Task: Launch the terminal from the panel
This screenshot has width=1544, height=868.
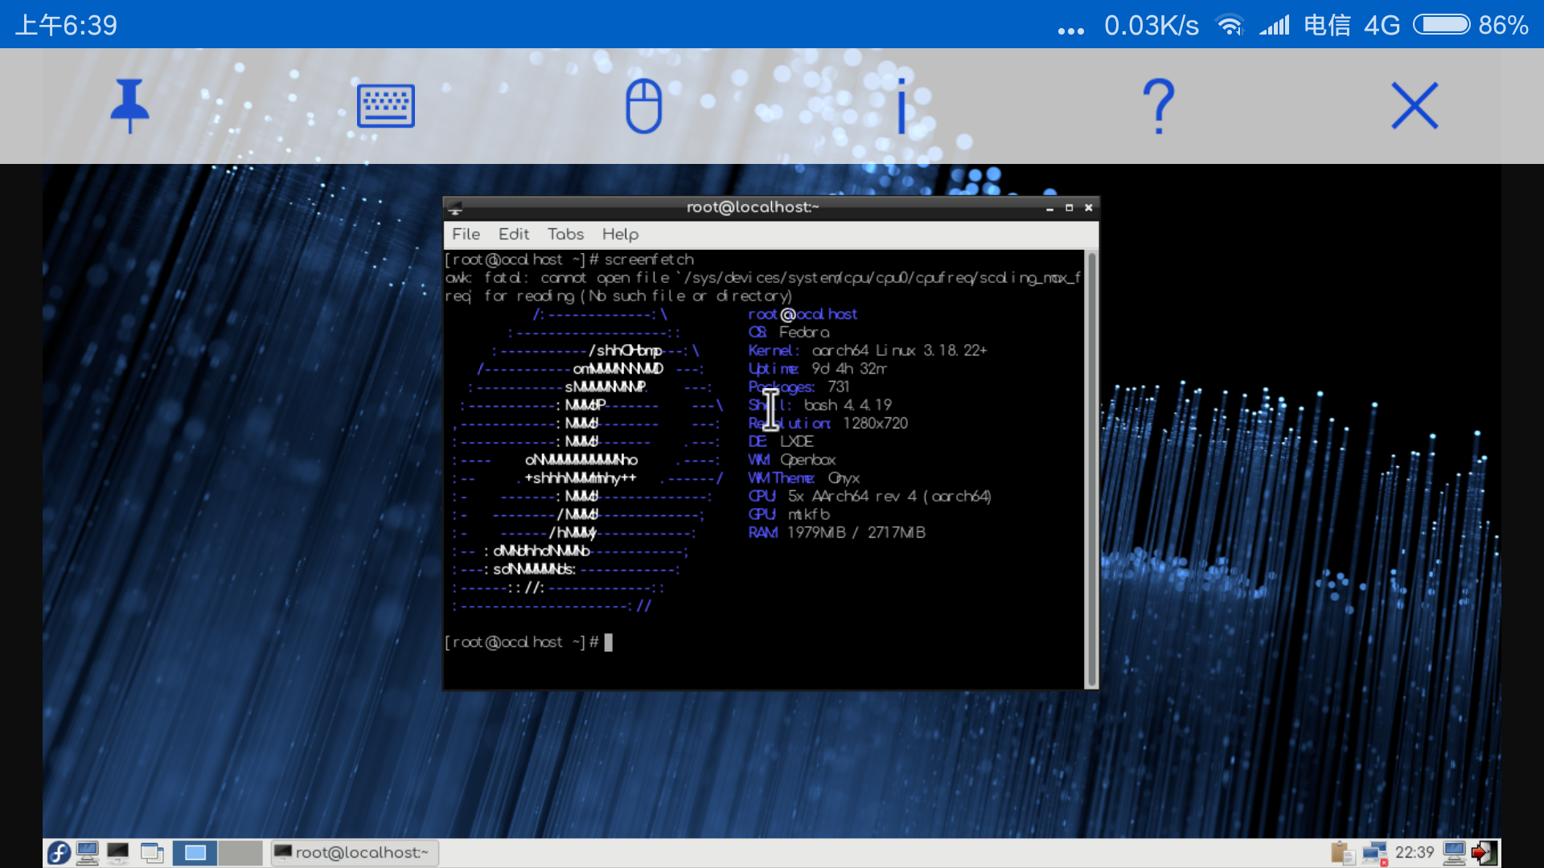Action: coord(118,853)
